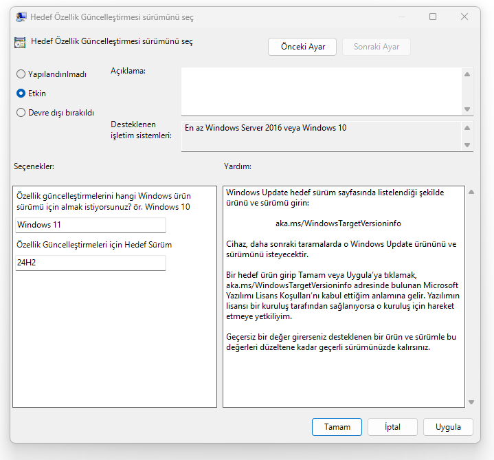Click down arrow of supported systems scrollbar
This screenshot has width=494, height=460.
click(x=467, y=145)
